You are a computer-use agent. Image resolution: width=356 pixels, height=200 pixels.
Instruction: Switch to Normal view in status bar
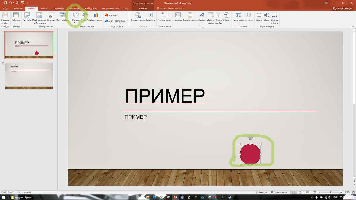(x=294, y=192)
